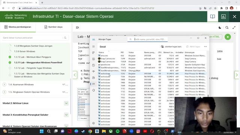Screen dimensions: 240x135
Task: Open 1.3.9 Server Windows lesson
Action: 25,51
